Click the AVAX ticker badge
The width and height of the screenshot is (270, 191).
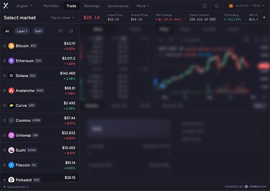point(40,90)
